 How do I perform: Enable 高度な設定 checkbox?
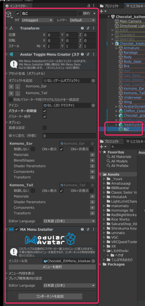coord(45,128)
